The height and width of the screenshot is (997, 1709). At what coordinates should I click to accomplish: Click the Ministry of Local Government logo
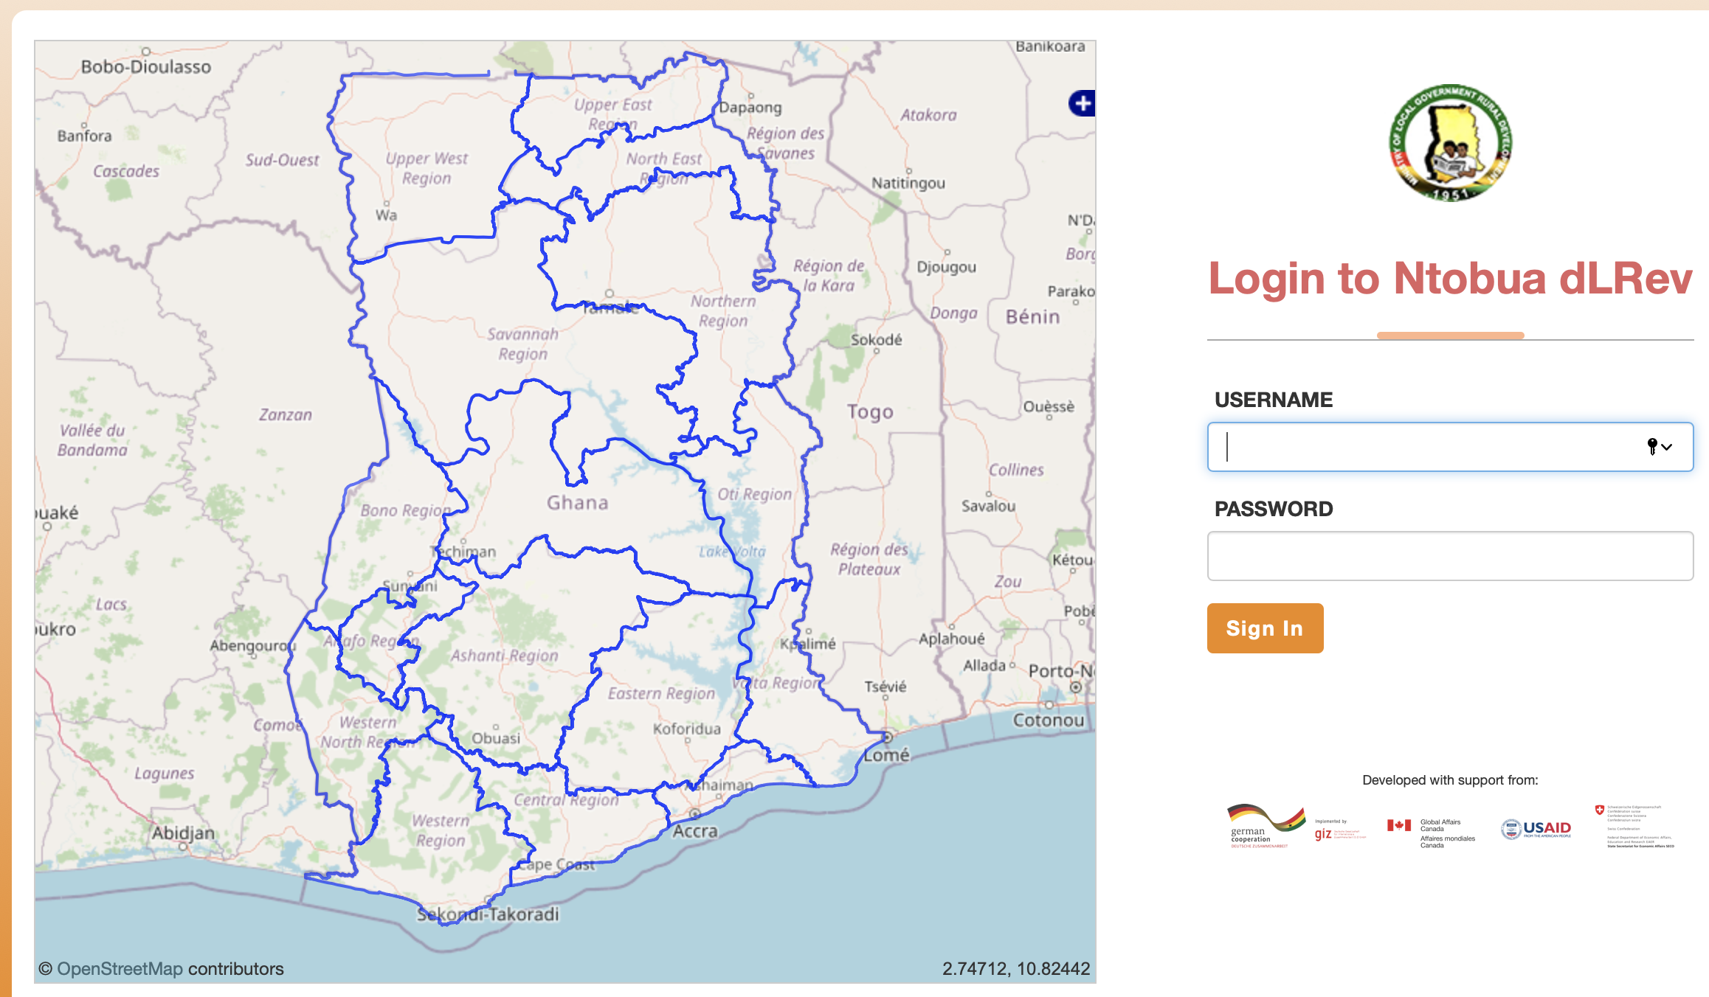1450,143
